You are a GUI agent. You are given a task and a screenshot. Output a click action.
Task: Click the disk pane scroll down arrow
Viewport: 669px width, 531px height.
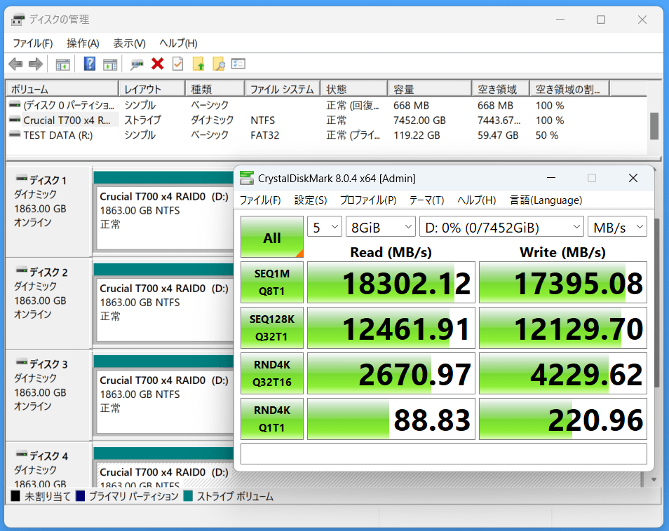[654, 479]
